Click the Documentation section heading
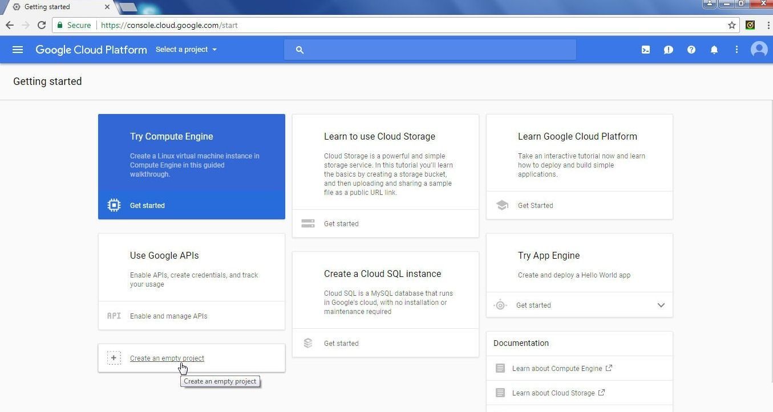Viewport: 773px width, 412px height. coord(521,343)
